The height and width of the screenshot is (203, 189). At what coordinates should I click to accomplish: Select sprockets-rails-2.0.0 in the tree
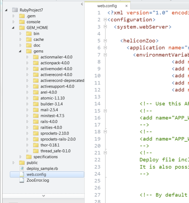coord(58,139)
